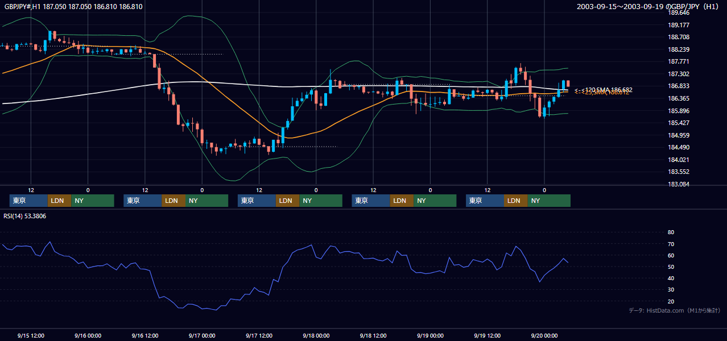Click the 9/20 00:00 time axis label

tap(544, 335)
